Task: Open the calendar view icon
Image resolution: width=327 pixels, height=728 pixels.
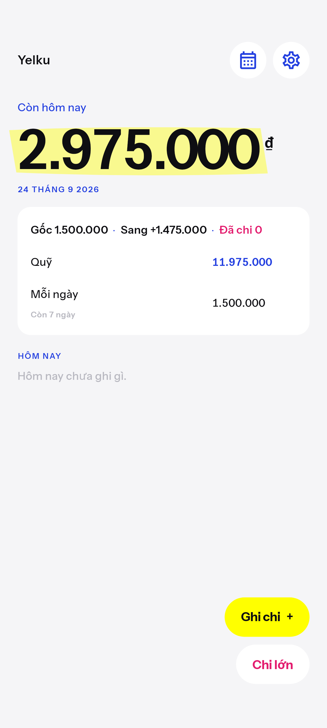Action: (x=248, y=60)
